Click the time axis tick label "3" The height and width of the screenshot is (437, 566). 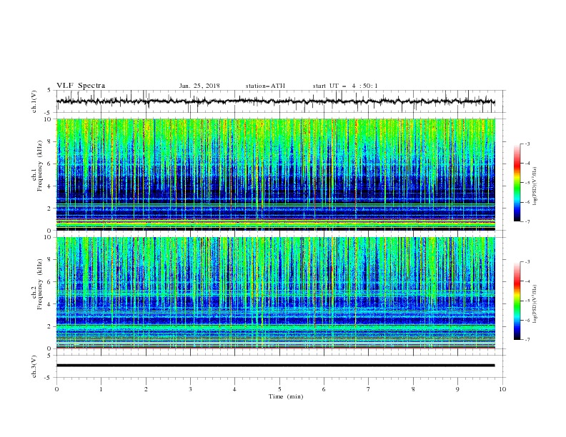[190, 389]
